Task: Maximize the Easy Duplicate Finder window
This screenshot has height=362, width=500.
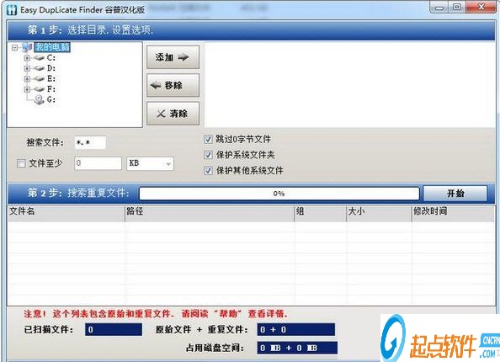Action: click(457, 7)
